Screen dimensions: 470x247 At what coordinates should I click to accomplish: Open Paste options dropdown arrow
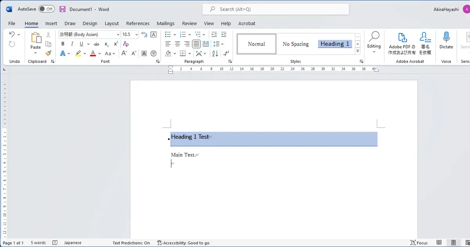coord(36,53)
